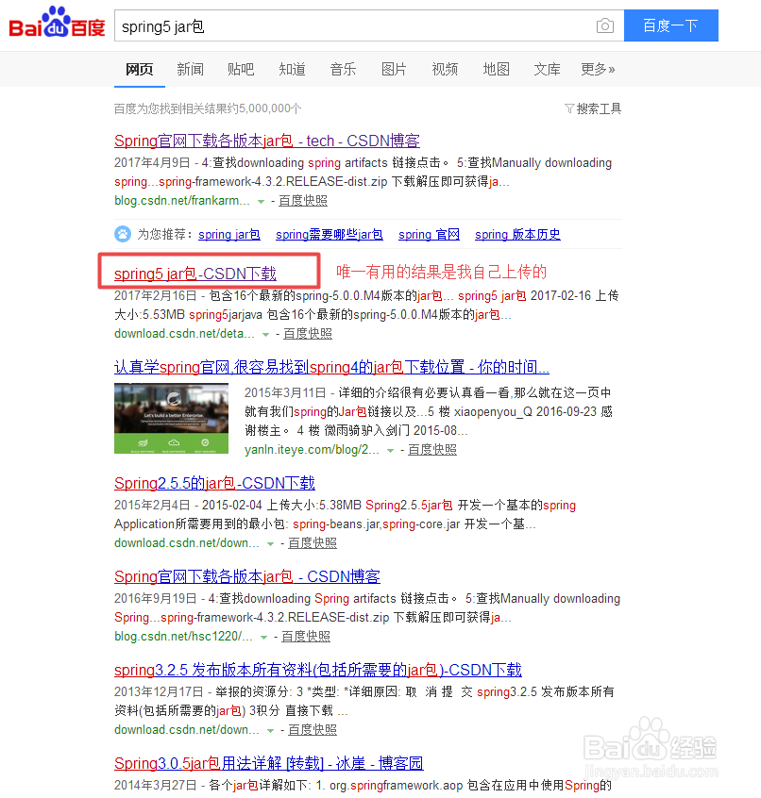Select the 网页 tab
The image size is (761, 798).
click(139, 69)
